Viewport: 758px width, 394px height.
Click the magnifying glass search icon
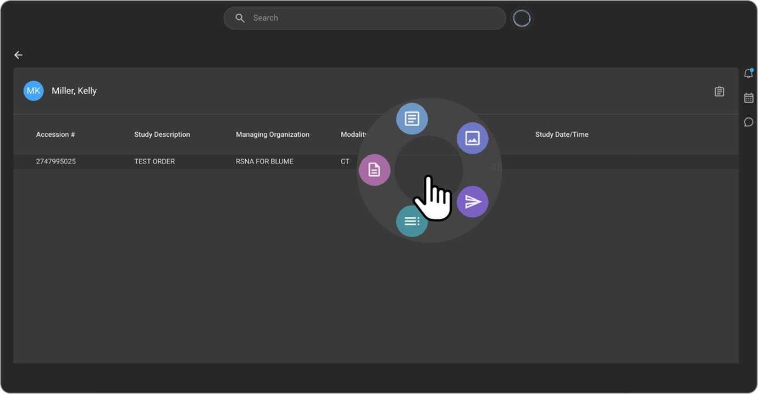click(240, 18)
